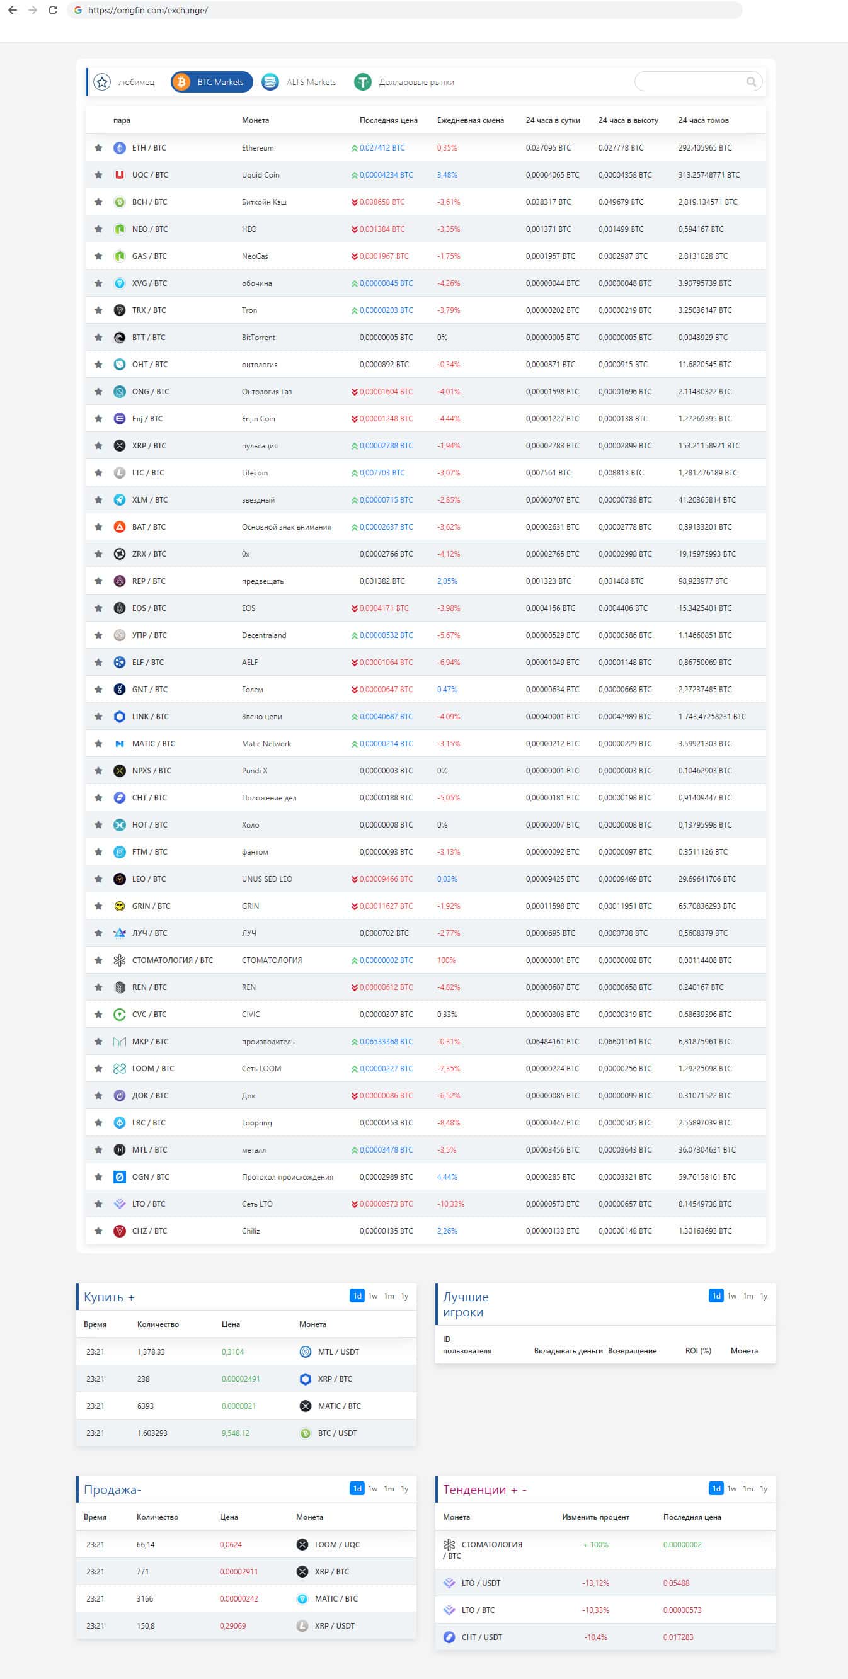Screen dimensions: 848x1679
Task: Click the Uquid Coin logo icon
Action: (119, 174)
